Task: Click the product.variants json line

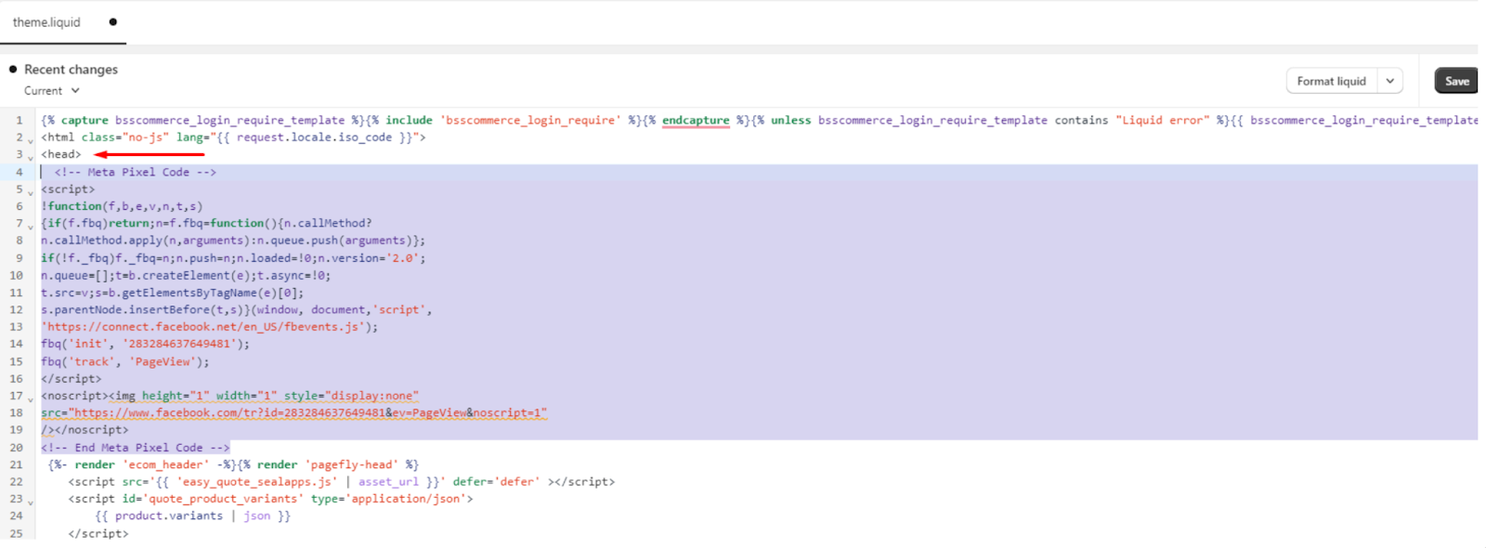Action: (x=193, y=515)
